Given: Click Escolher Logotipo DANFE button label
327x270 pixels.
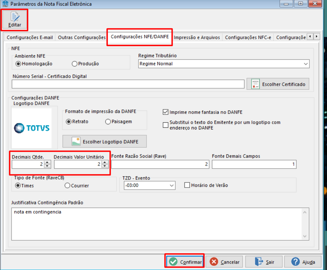Looking at the screenshot, I should 111,142.
